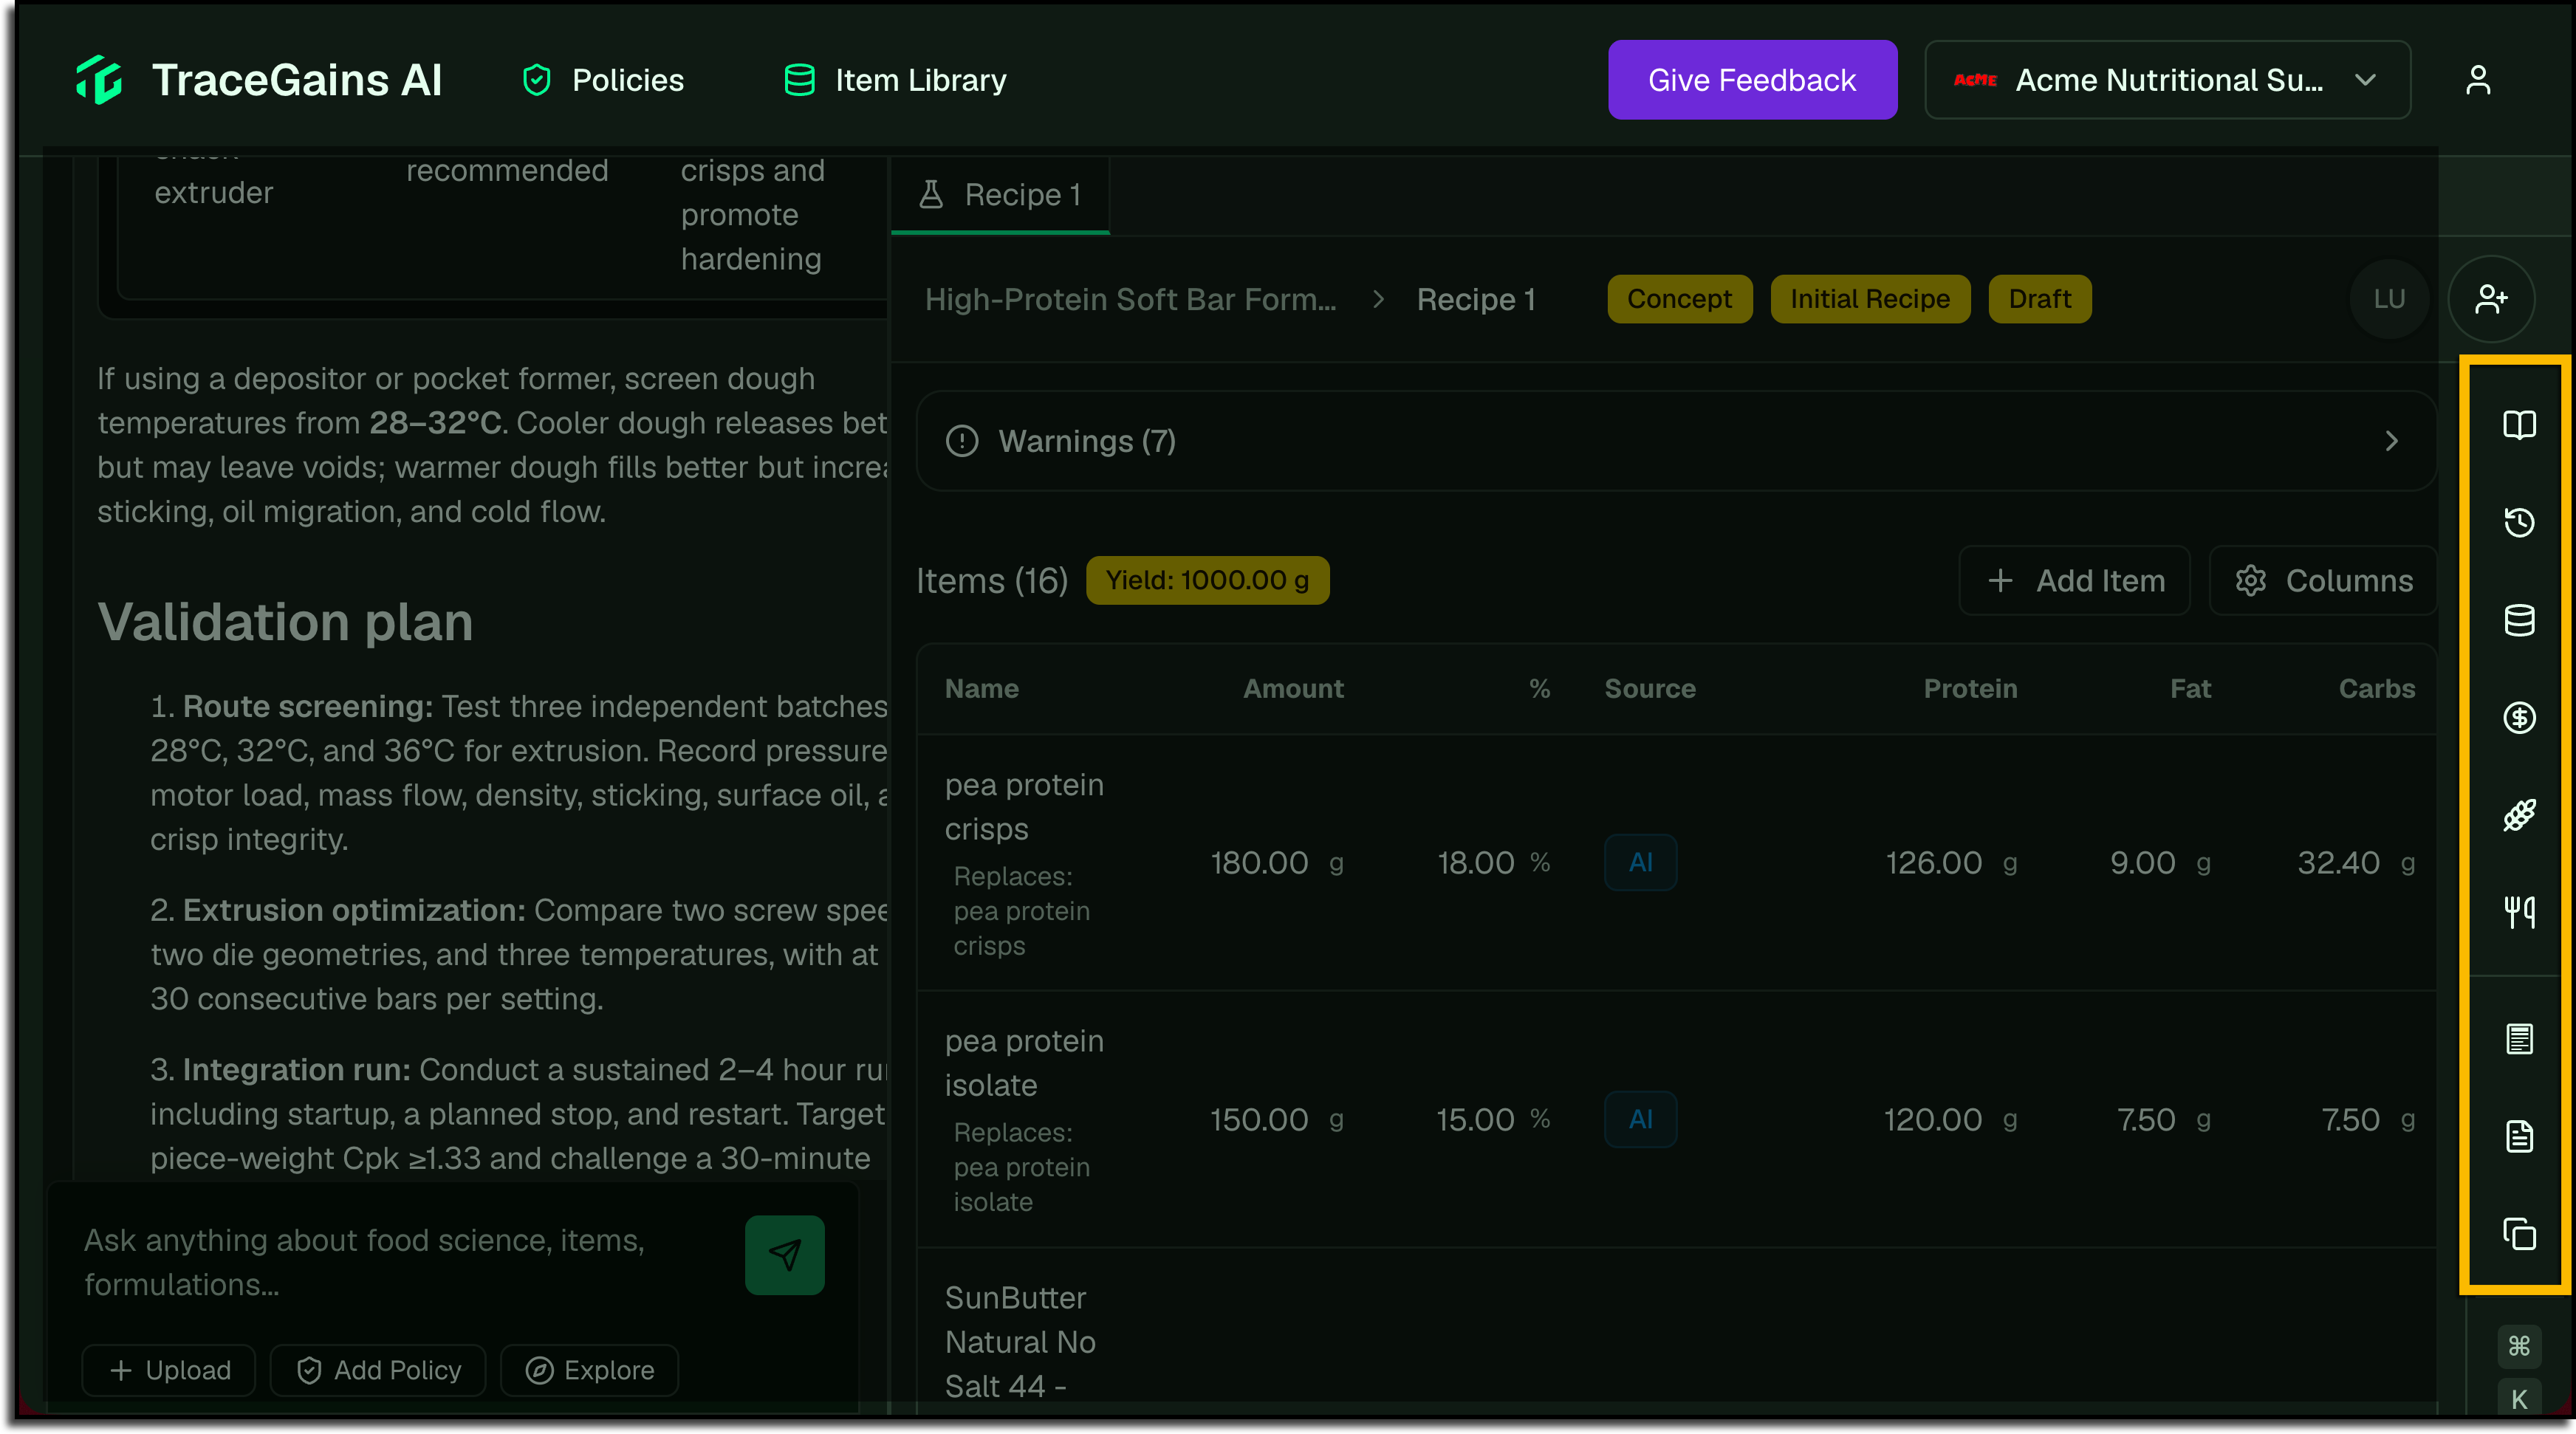Click the Give Feedback button
This screenshot has width=2576, height=1434.
tap(1752, 80)
